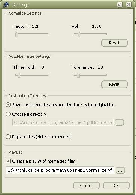136x195 pixels.
Task: Close the Settings dialog with the X icon
Action: tap(129, 5)
